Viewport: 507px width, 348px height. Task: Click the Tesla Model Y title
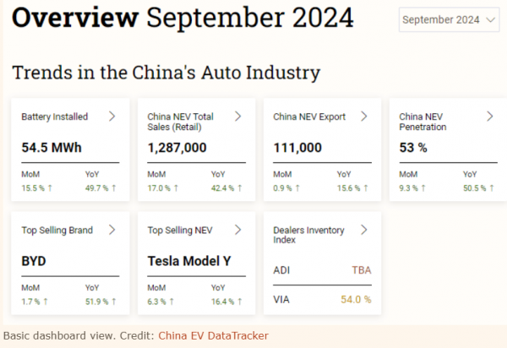[189, 261]
